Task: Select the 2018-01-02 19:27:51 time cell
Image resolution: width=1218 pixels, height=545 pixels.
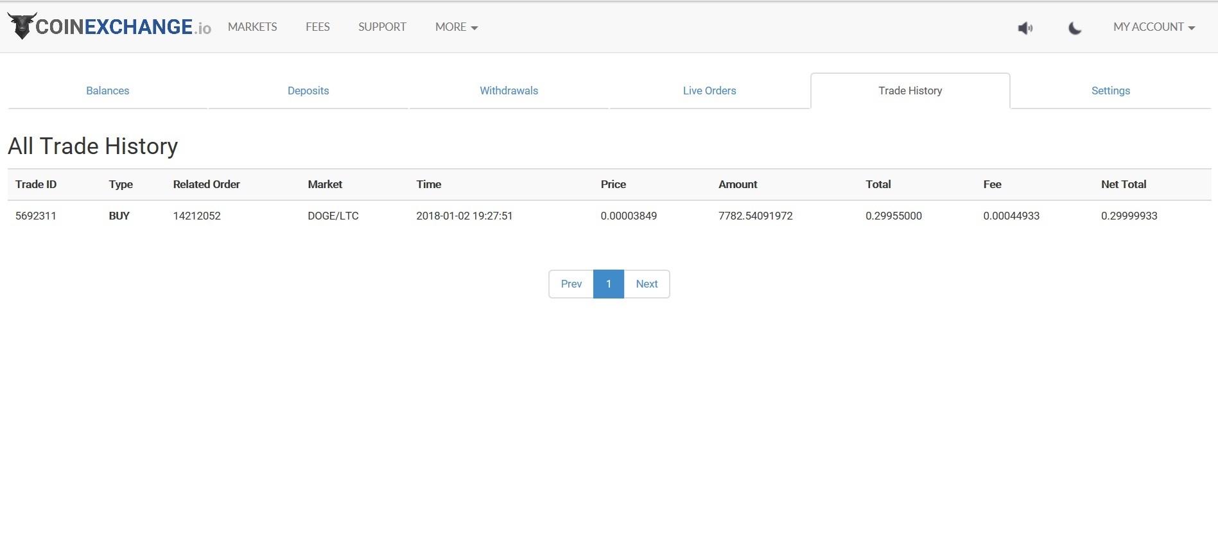Action: [x=464, y=216]
